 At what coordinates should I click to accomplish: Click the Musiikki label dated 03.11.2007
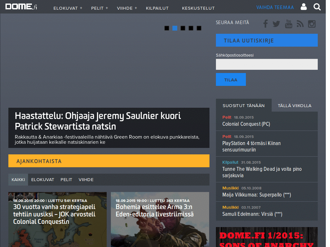pyautogui.click(x=230, y=207)
